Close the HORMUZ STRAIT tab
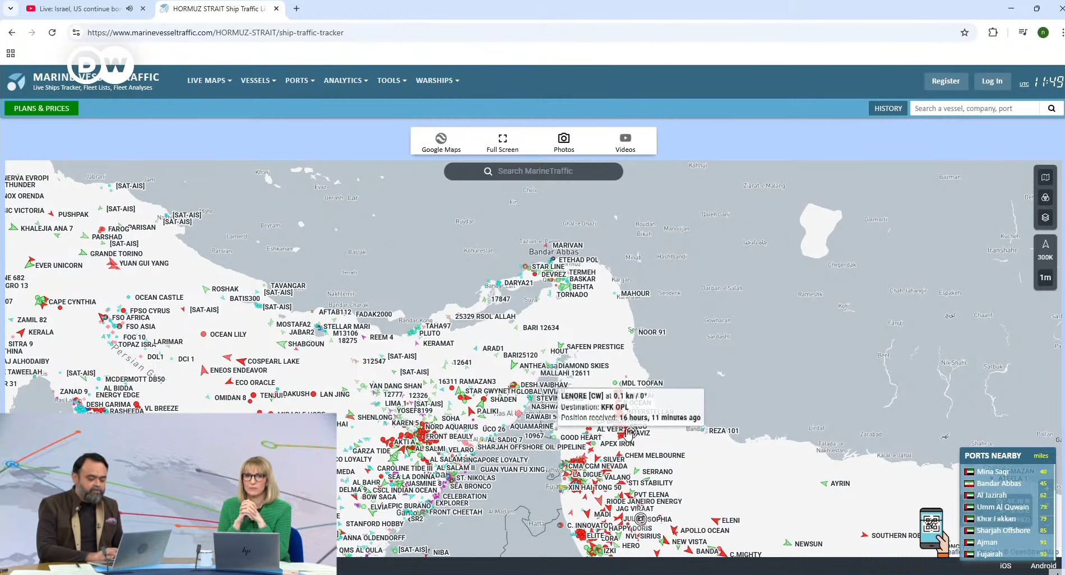The image size is (1065, 575). click(x=276, y=8)
